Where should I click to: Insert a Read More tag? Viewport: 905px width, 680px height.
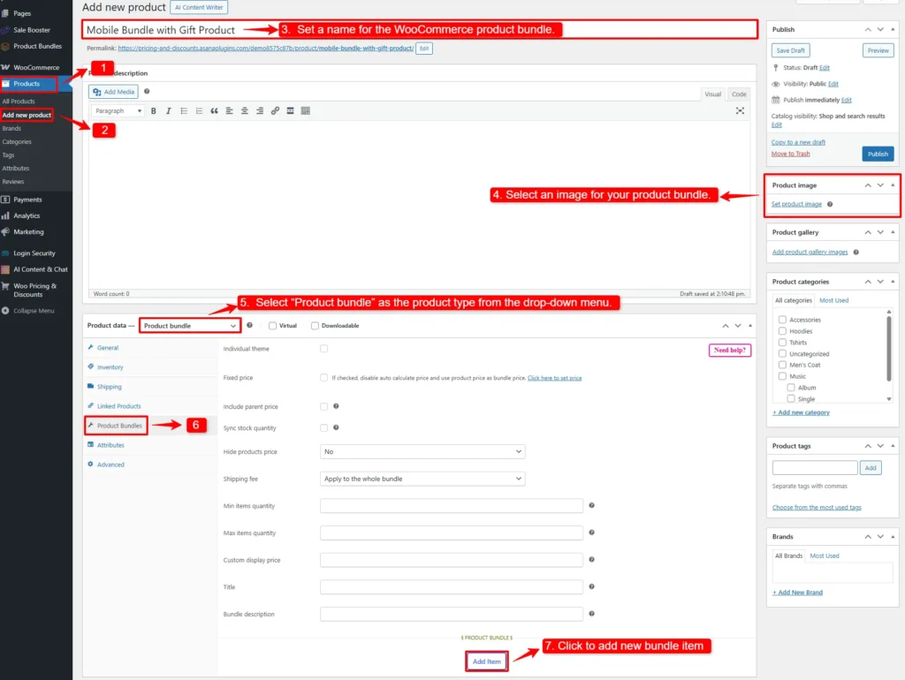coord(290,110)
